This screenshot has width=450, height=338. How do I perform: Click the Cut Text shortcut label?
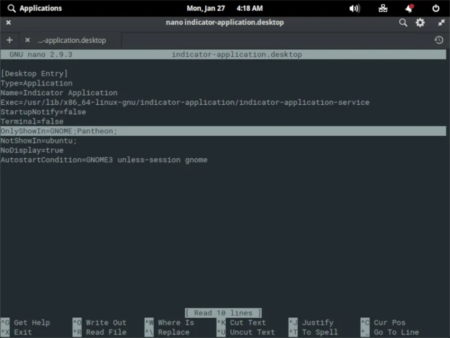[x=247, y=322]
